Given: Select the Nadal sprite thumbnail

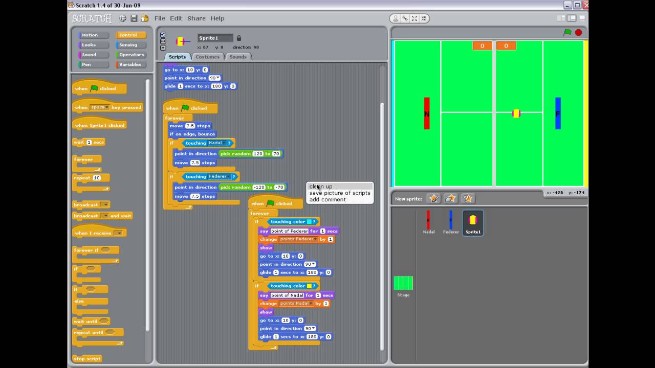Looking at the screenshot, I should tap(429, 222).
